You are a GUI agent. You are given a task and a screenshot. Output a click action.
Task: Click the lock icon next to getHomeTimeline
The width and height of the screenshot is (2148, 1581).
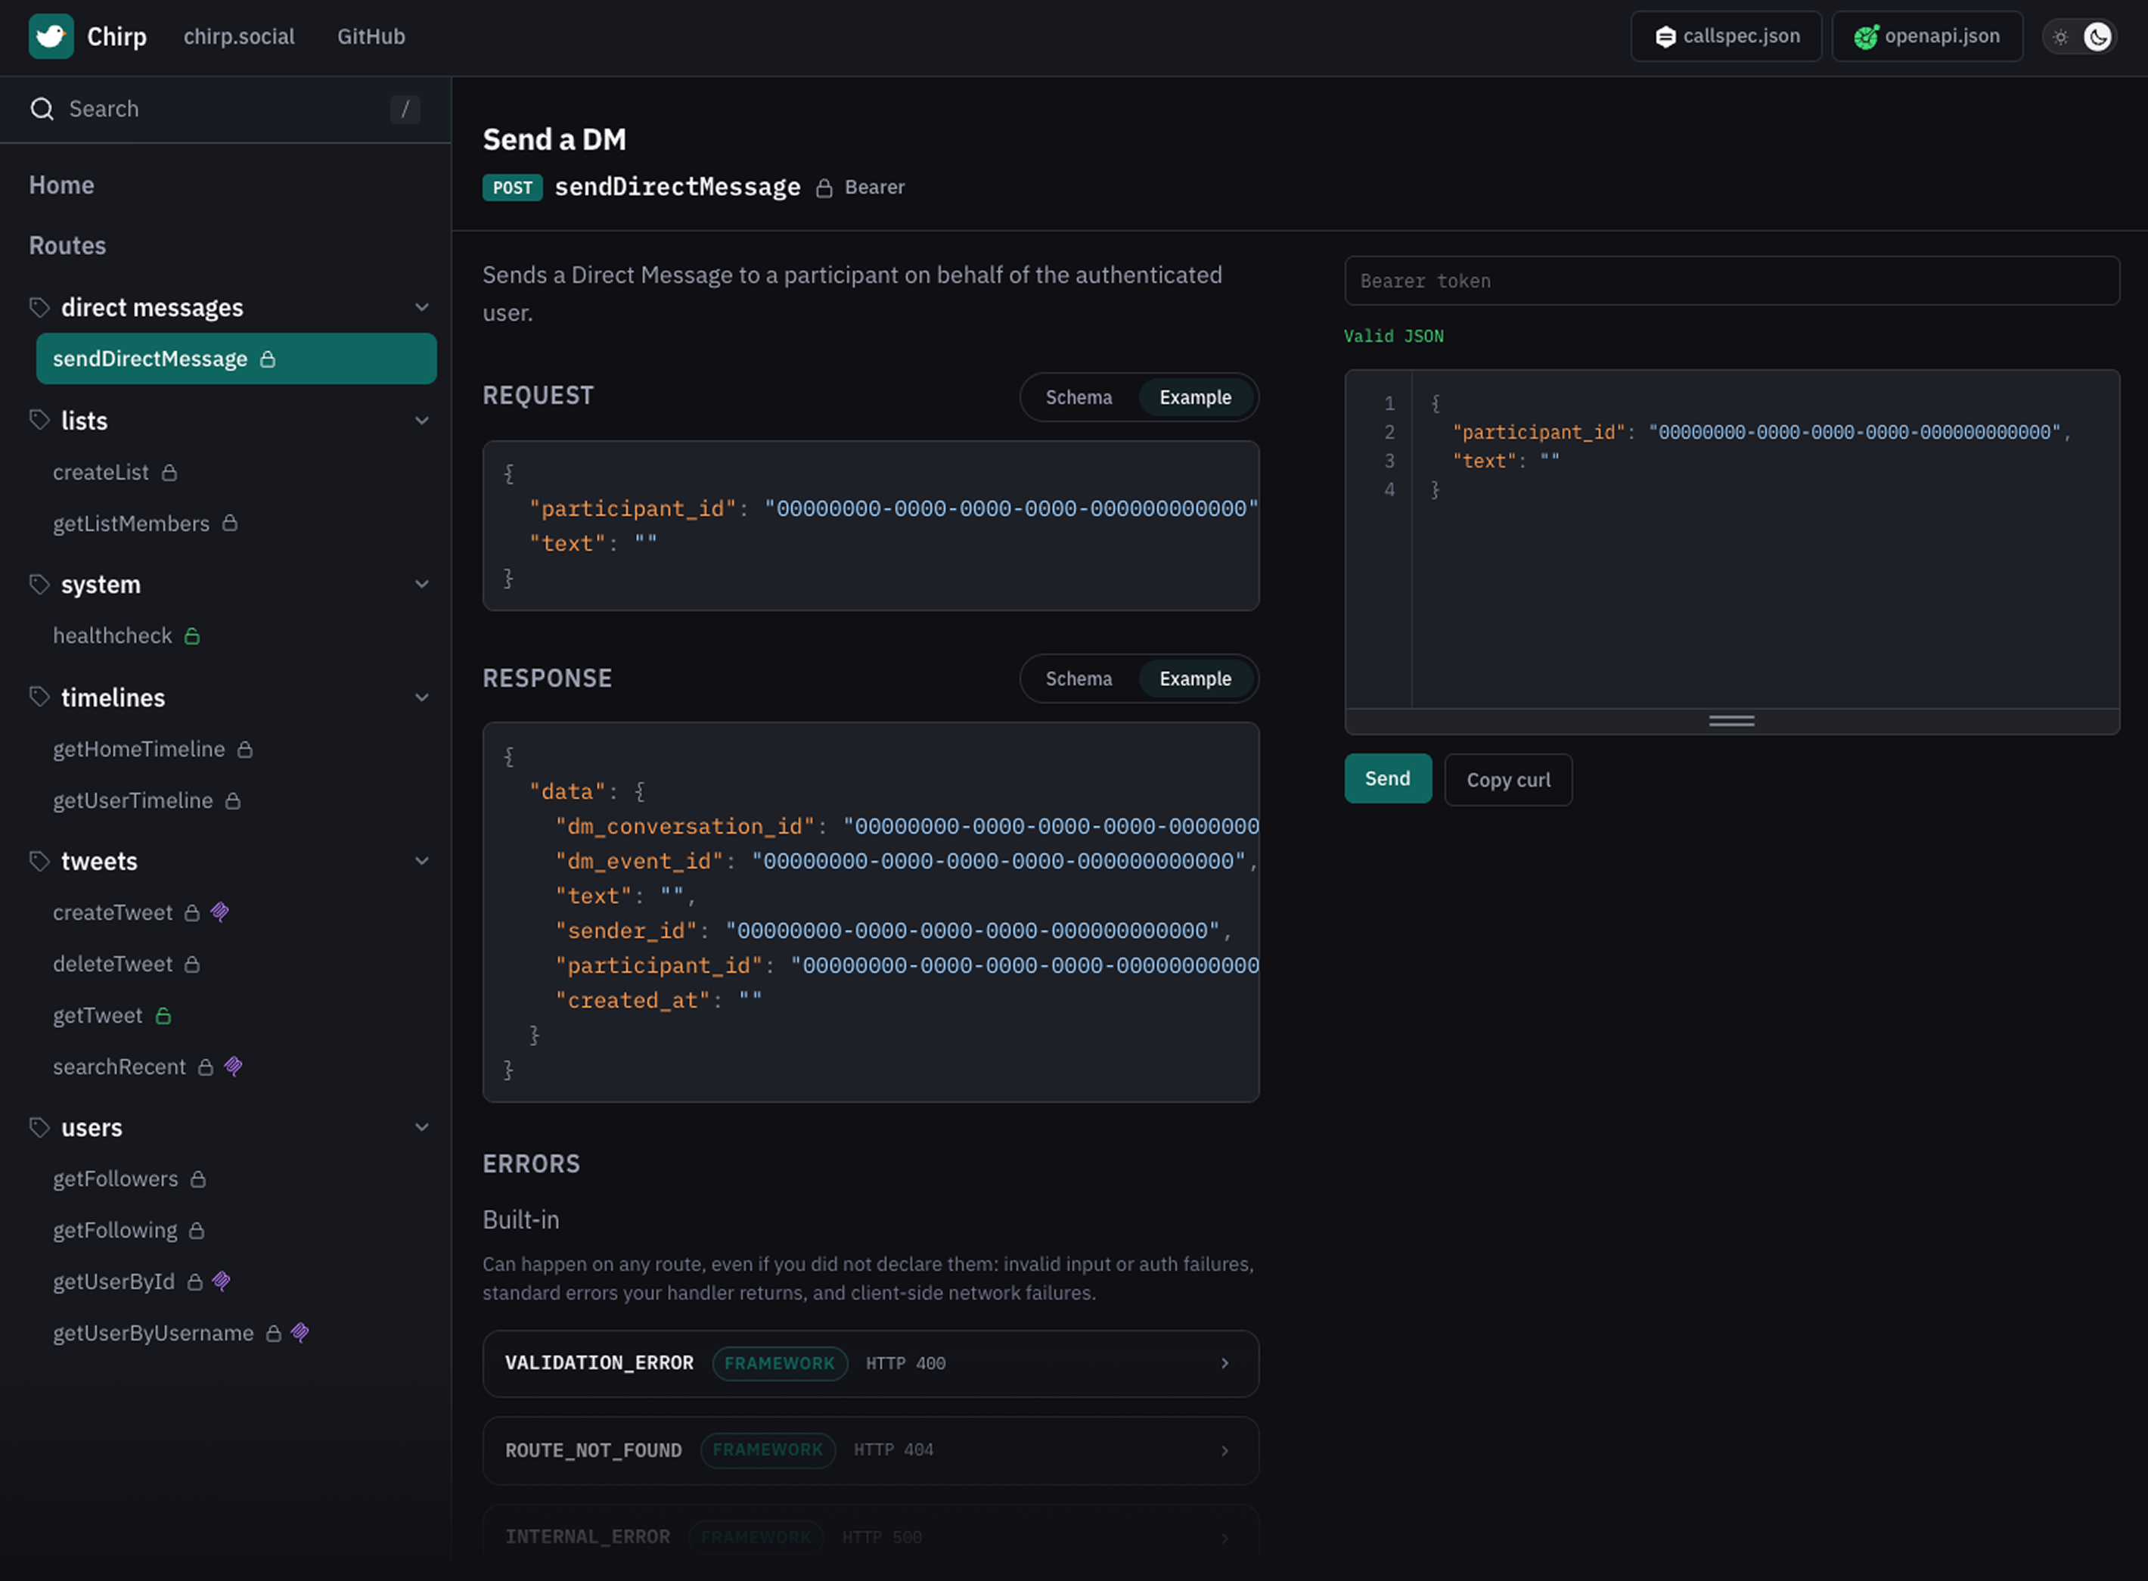[245, 750]
